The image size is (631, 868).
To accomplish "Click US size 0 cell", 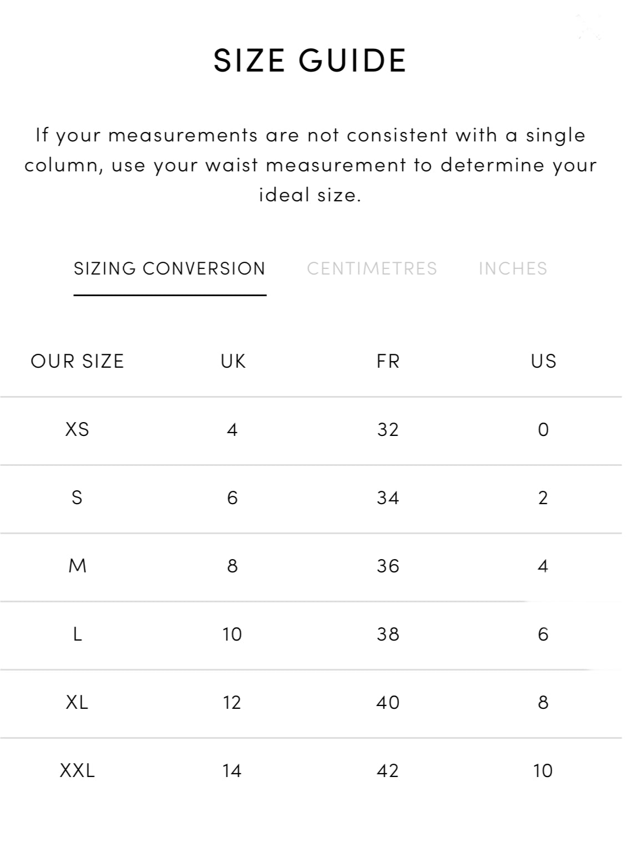I will tap(543, 429).
